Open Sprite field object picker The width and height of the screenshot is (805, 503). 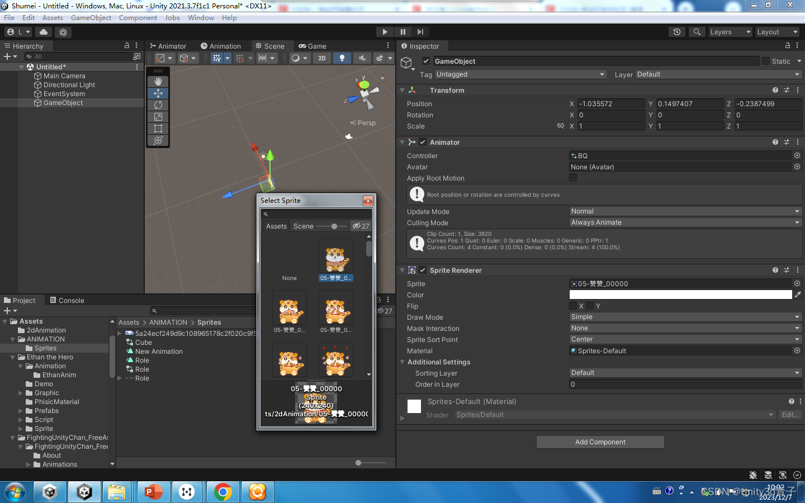coord(797,283)
